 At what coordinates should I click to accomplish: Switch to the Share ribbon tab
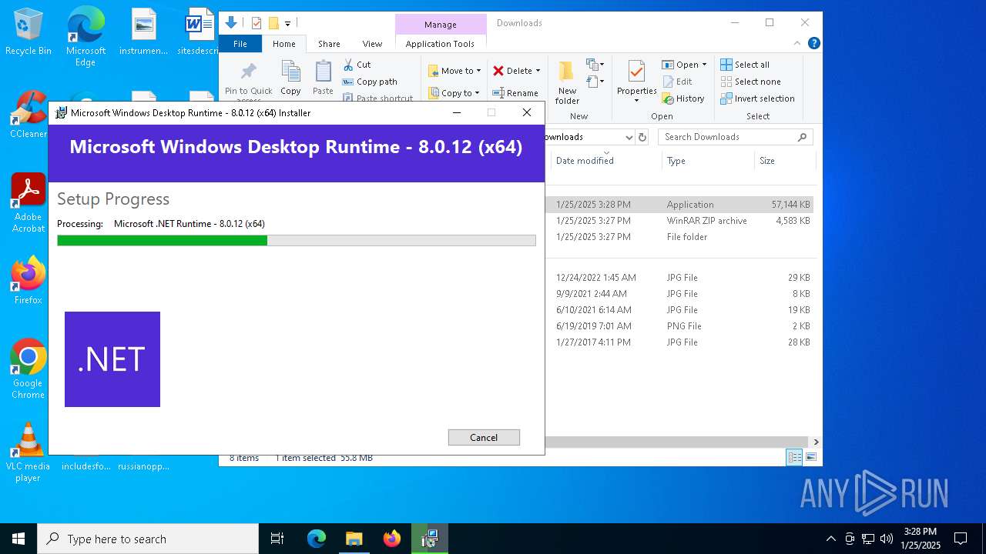point(329,44)
